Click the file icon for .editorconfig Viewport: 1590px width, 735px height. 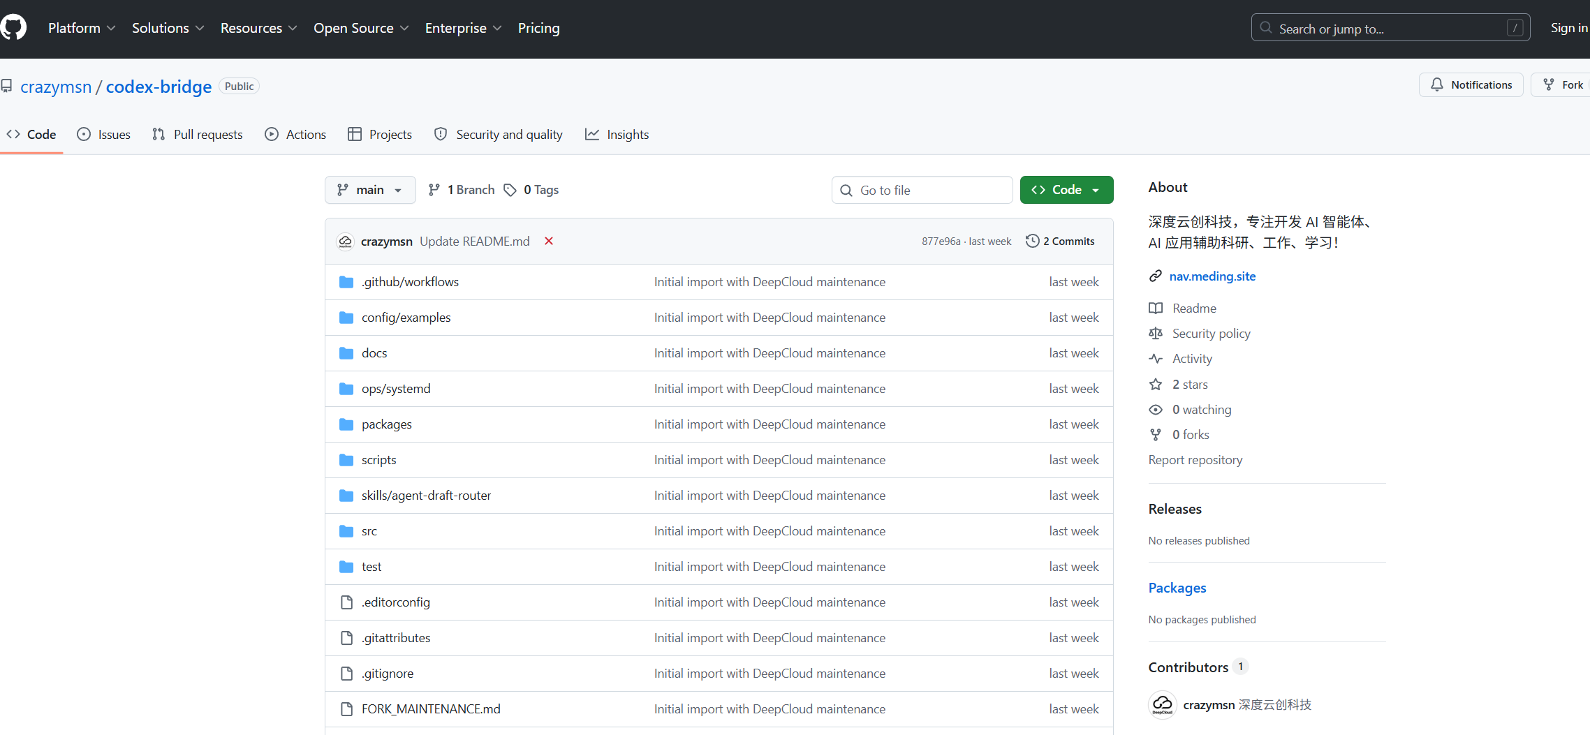point(346,602)
